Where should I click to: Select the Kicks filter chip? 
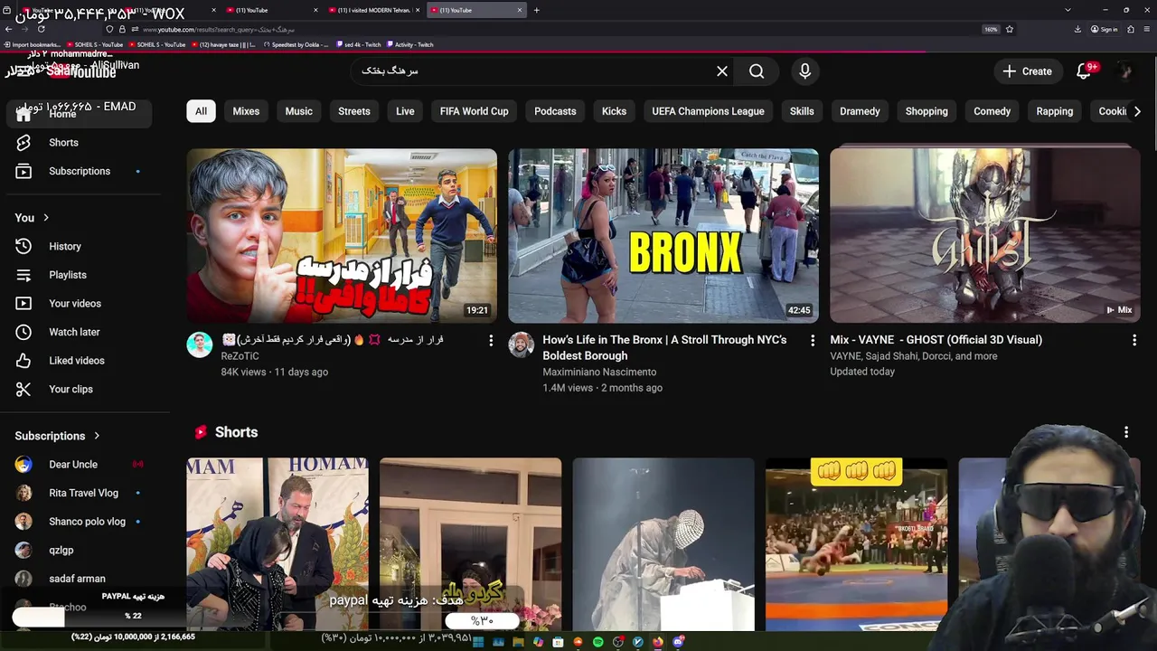click(x=614, y=111)
